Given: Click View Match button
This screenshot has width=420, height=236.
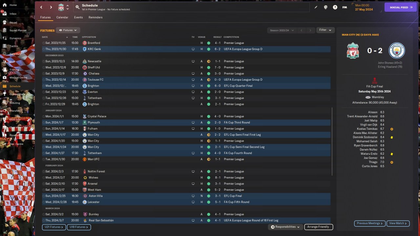Looking at the screenshot, I should click(x=398, y=223).
